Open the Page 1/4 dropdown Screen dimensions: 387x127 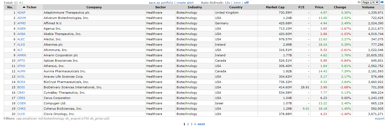[370, 2]
